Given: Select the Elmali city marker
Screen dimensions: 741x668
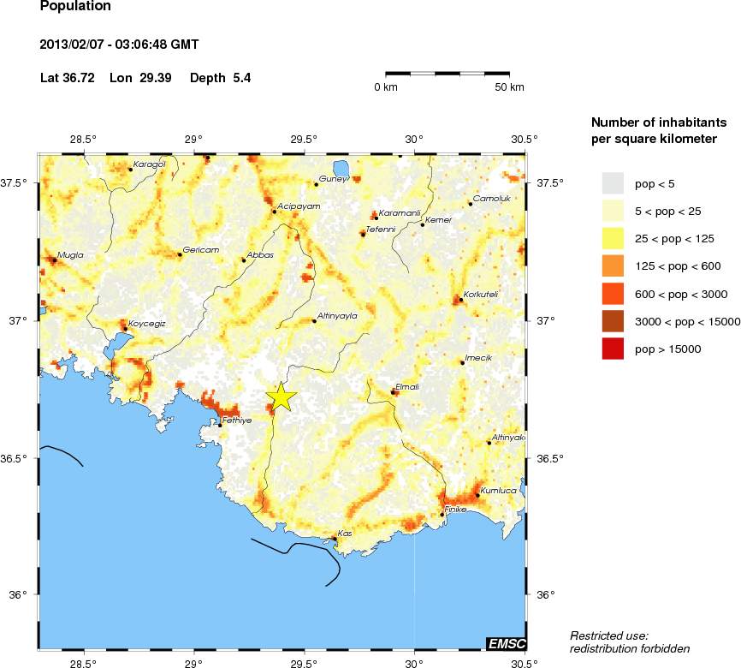Looking at the screenshot, I should [x=394, y=392].
